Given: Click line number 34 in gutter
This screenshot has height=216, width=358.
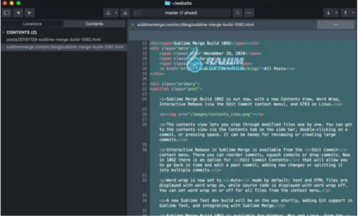Looking at the screenshot, I should (x=144, y=201).
